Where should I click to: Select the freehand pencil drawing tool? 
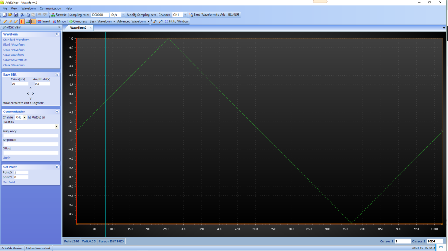[x=5, y=21]
